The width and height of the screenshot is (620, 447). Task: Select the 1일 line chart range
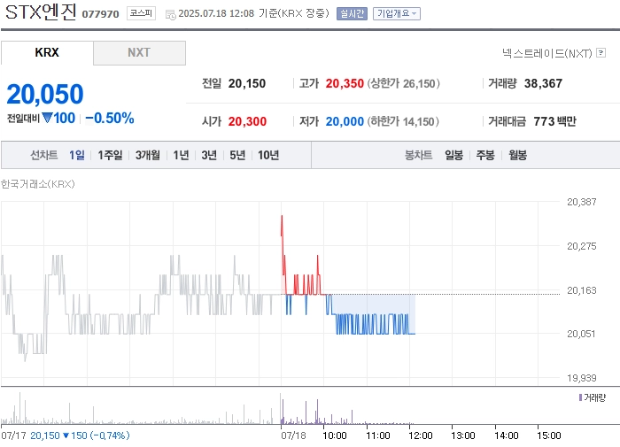pos(77,155)
